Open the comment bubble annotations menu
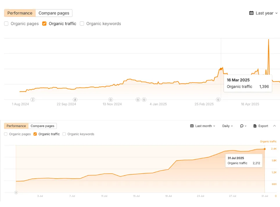The image size is (280, 207). 243,126
